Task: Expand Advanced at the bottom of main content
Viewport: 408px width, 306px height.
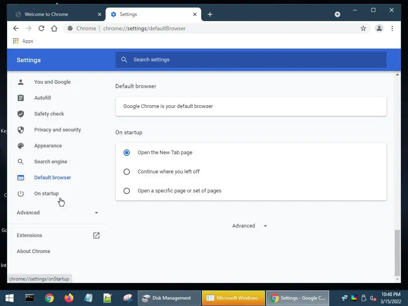Action: tap(249, 226)
